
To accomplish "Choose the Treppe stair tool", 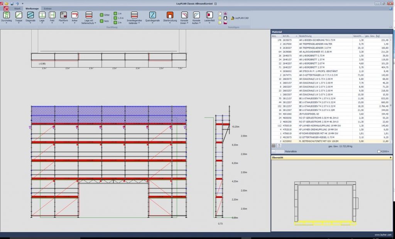I will point(19,15).
